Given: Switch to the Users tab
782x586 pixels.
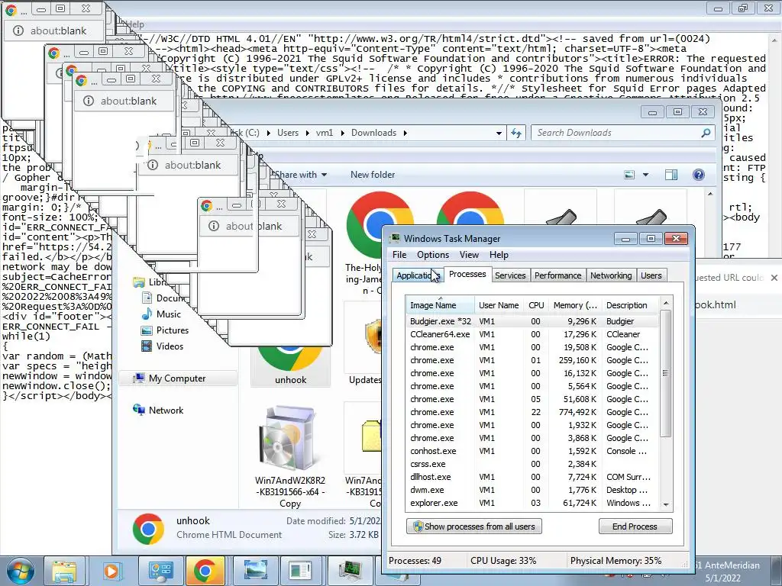Looking at the screenshot, I should tap(651, 275).
